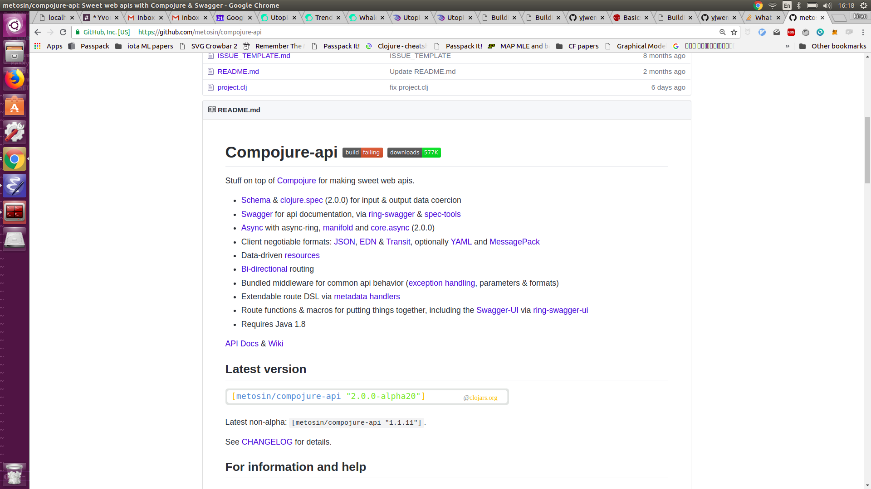This screenshot has height=489, width=871.
Task: Open the Passpack bookmark
Action: click(89, 46)
